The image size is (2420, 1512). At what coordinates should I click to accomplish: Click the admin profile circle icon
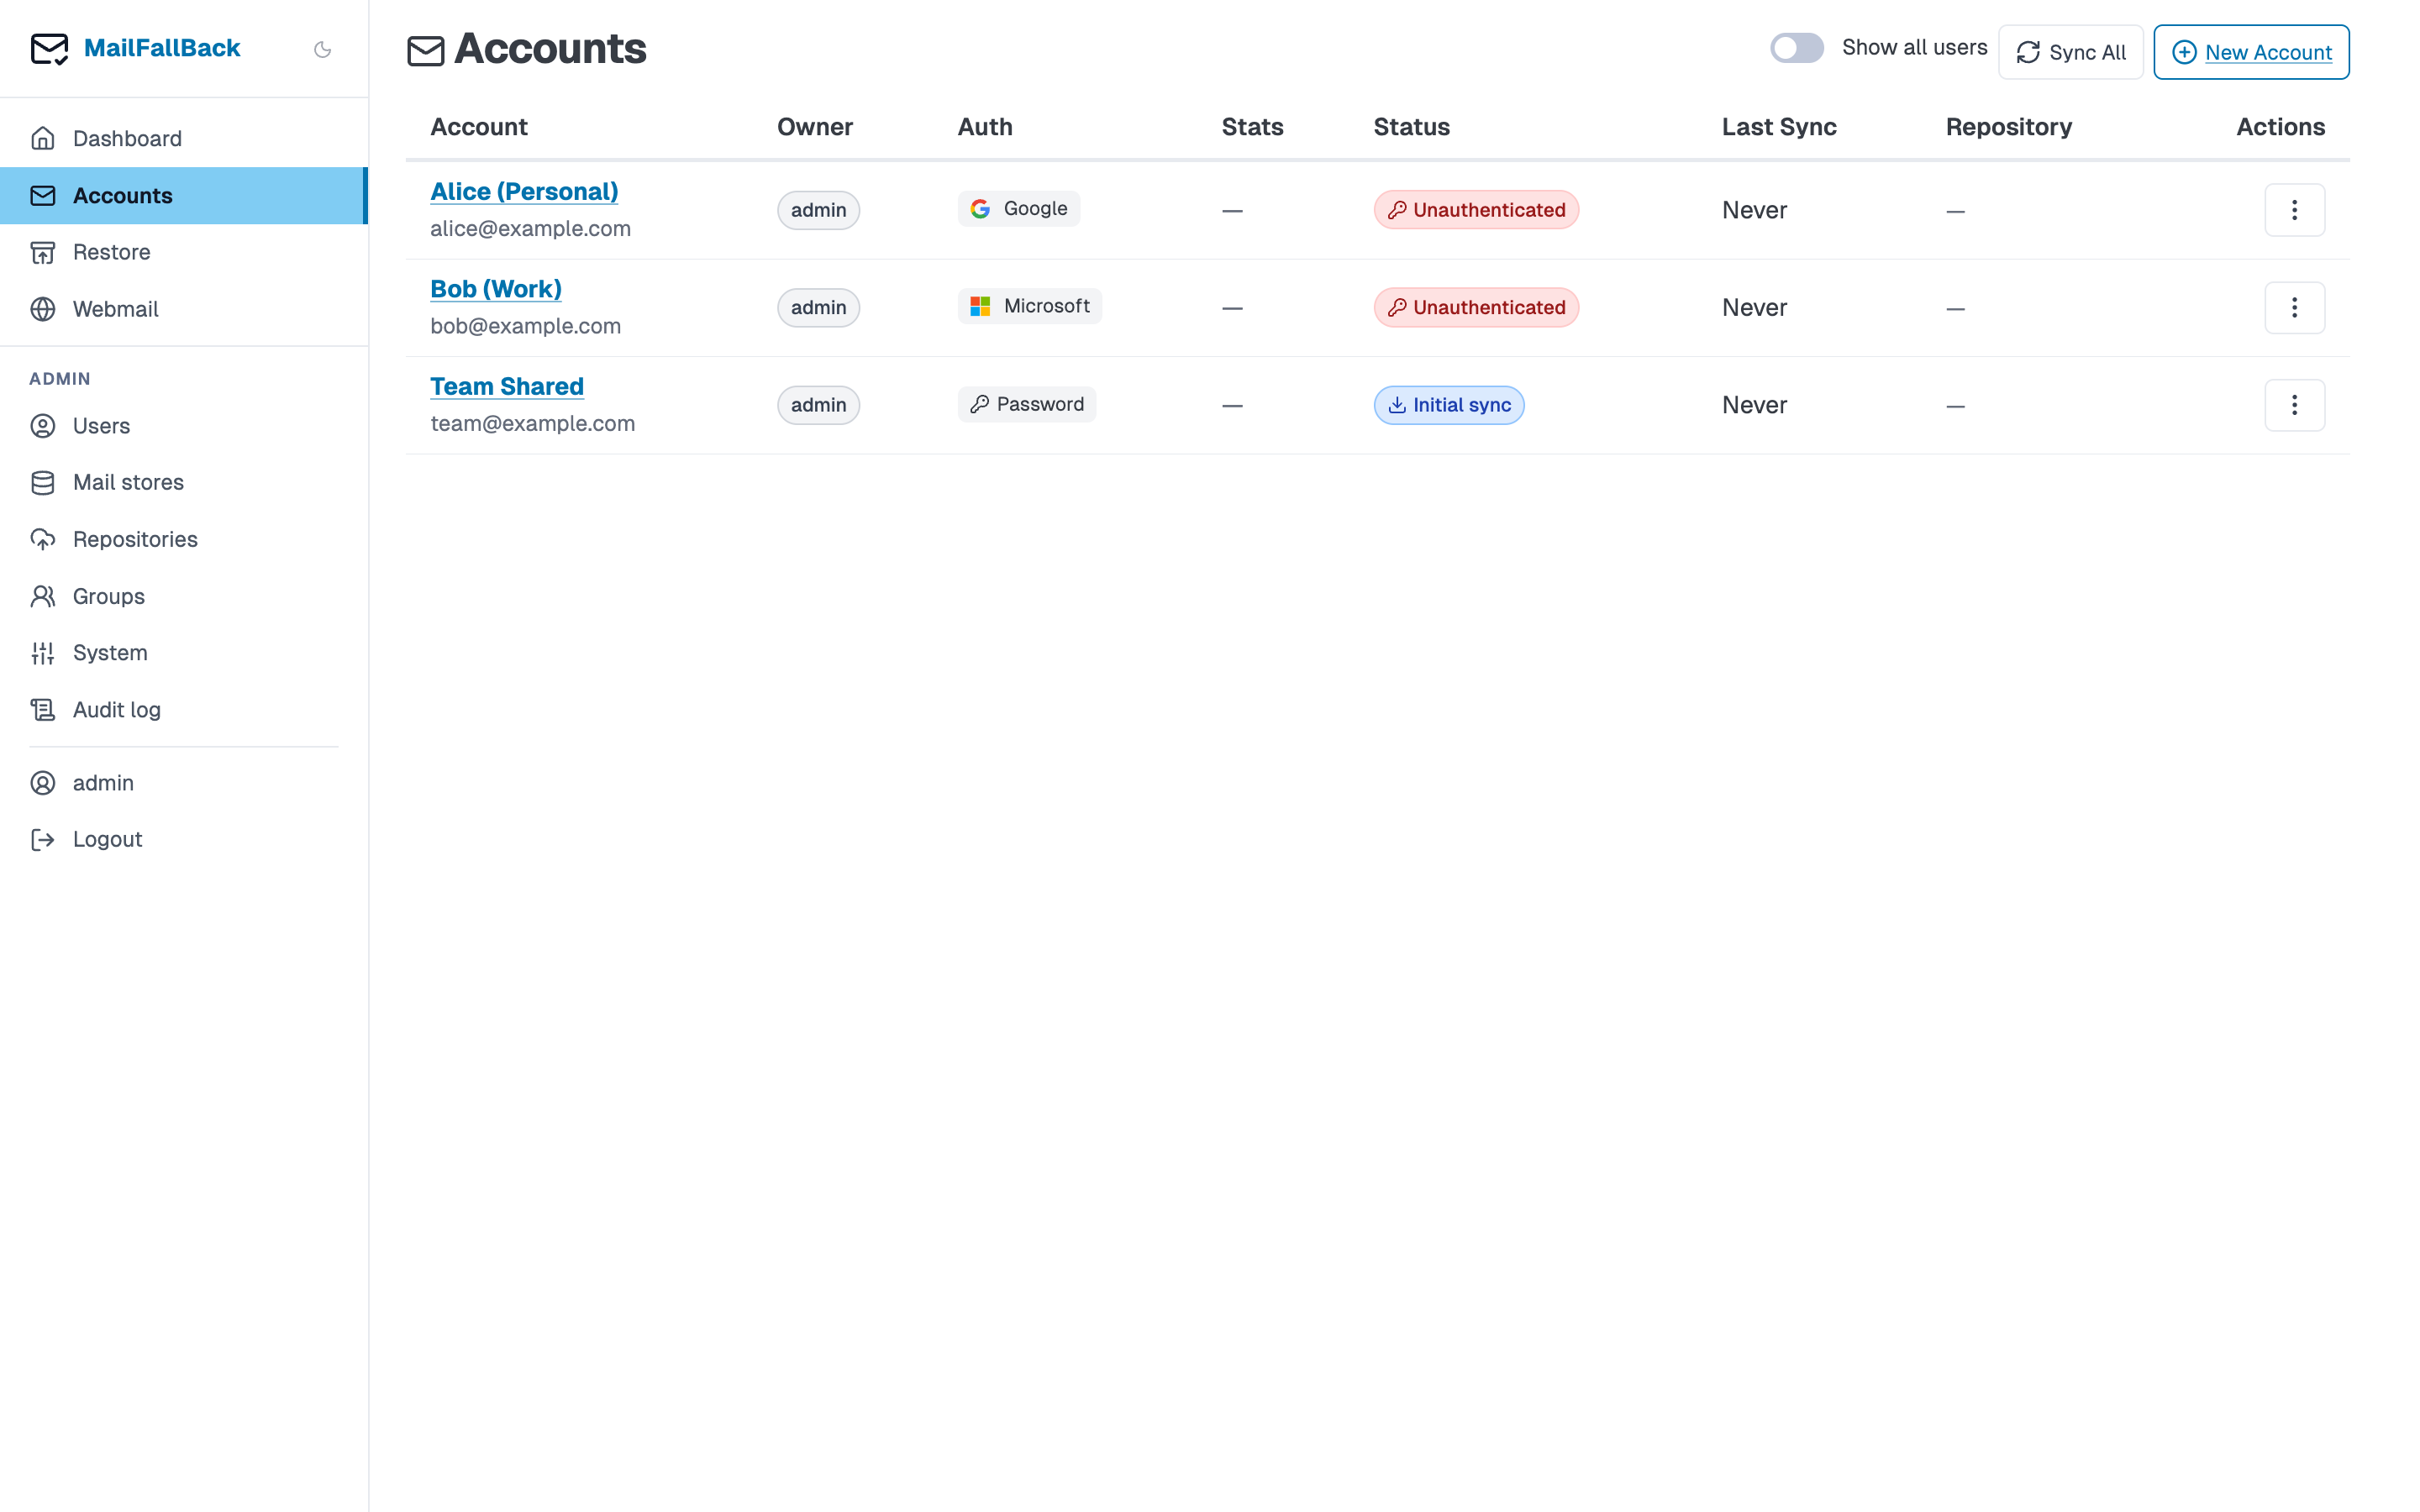43,783
